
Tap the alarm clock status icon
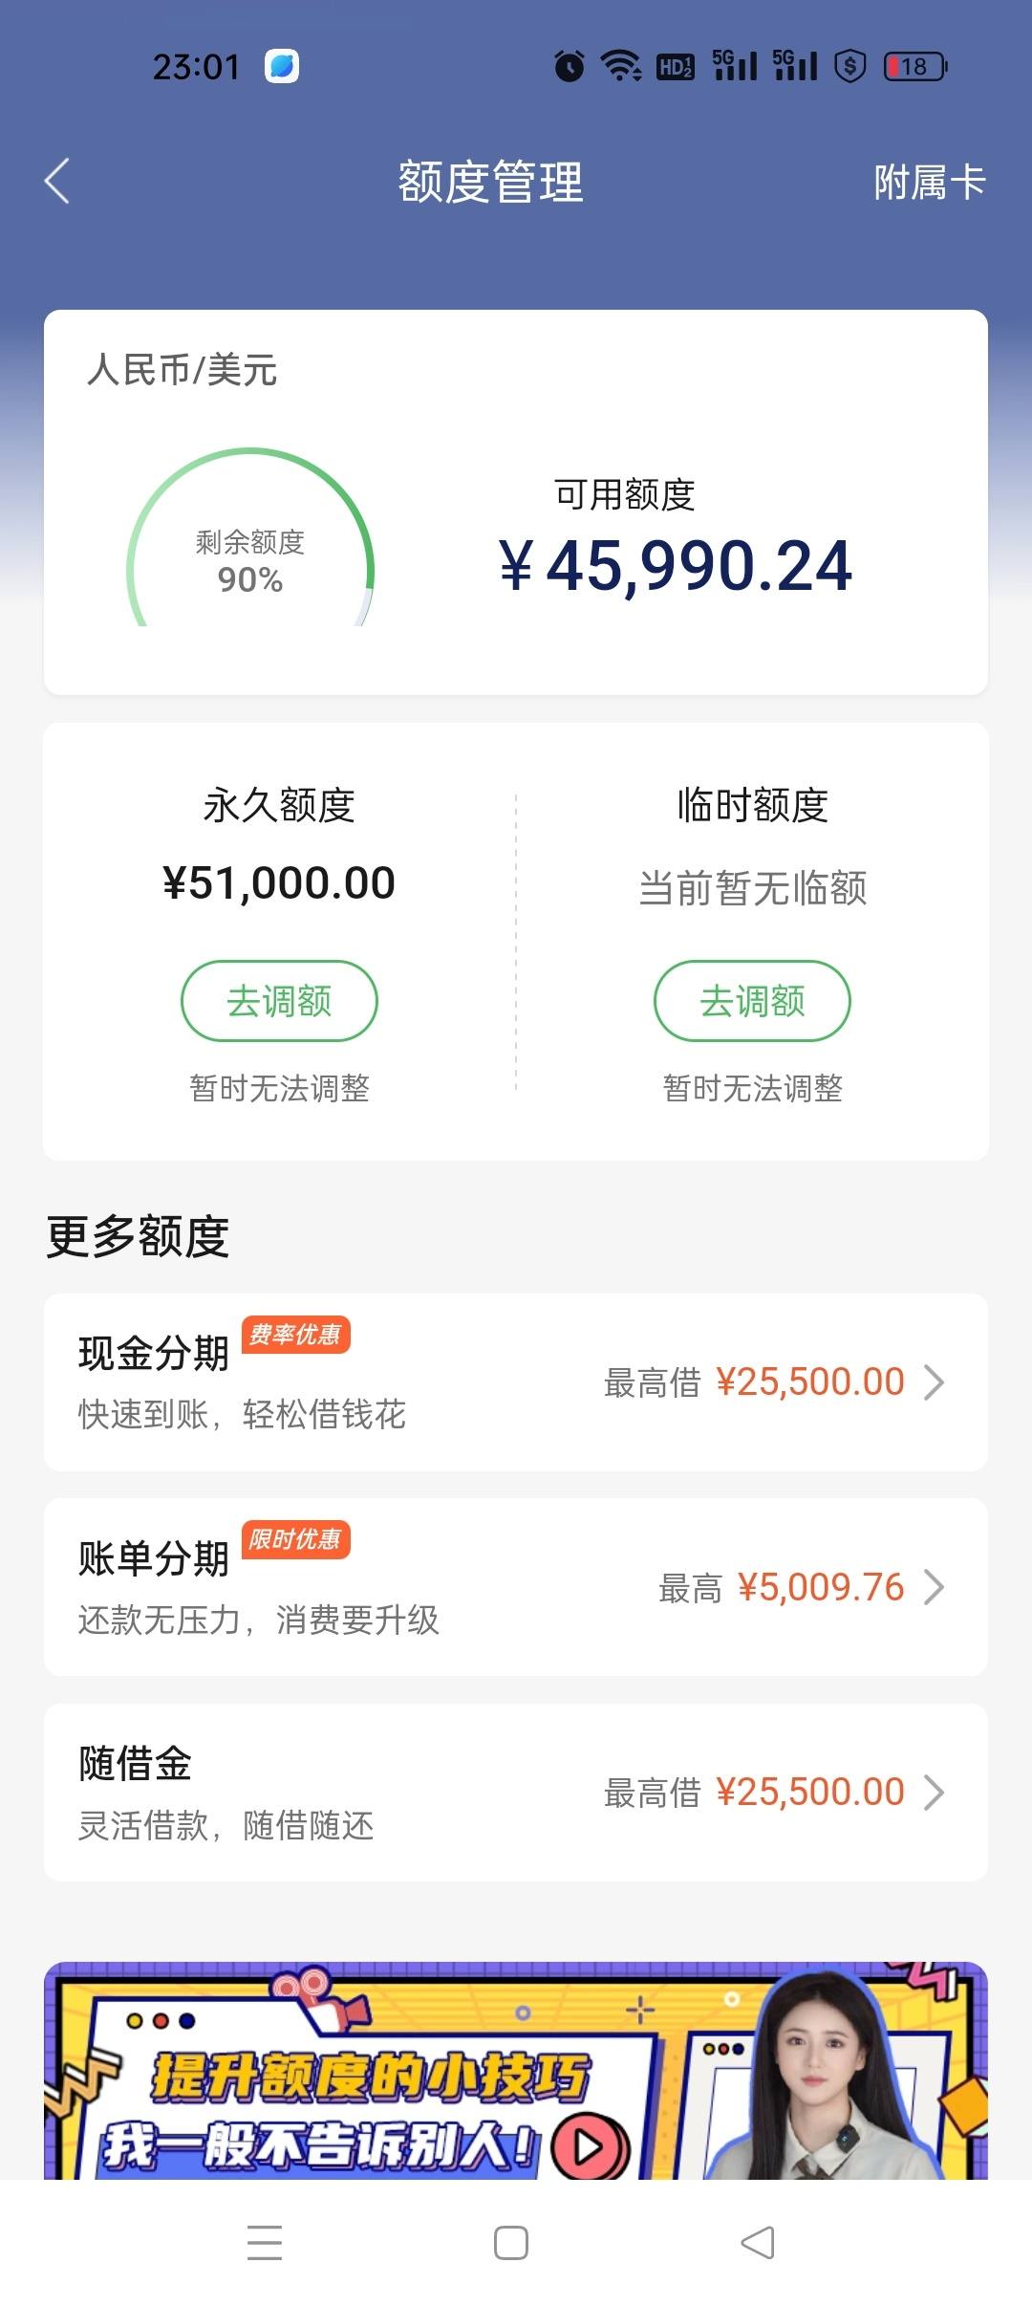[x=570, y=66]
